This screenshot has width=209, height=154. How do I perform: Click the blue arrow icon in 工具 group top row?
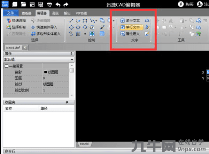click(x=199, y=21)
